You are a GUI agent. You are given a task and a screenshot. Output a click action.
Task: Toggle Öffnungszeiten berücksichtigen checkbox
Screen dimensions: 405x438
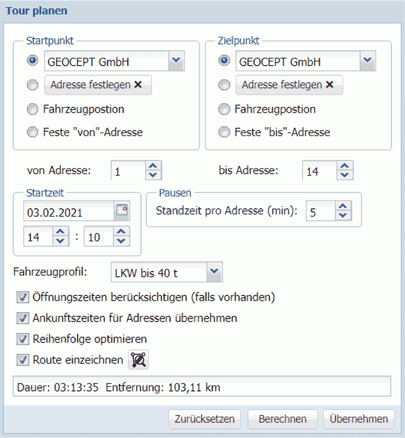pos(23,297)
